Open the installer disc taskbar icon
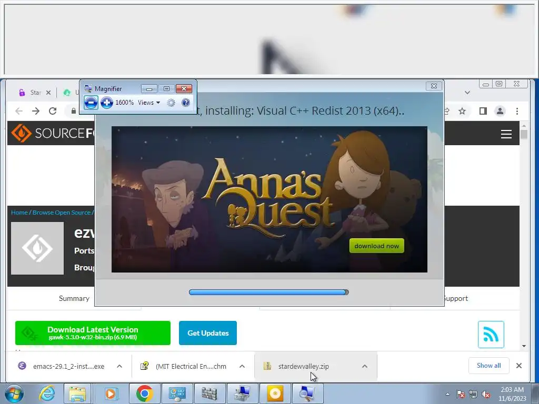 pos(275,393)
